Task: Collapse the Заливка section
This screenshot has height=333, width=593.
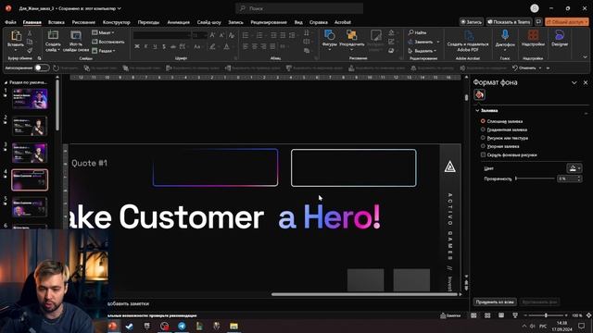Action: [477, 111]
